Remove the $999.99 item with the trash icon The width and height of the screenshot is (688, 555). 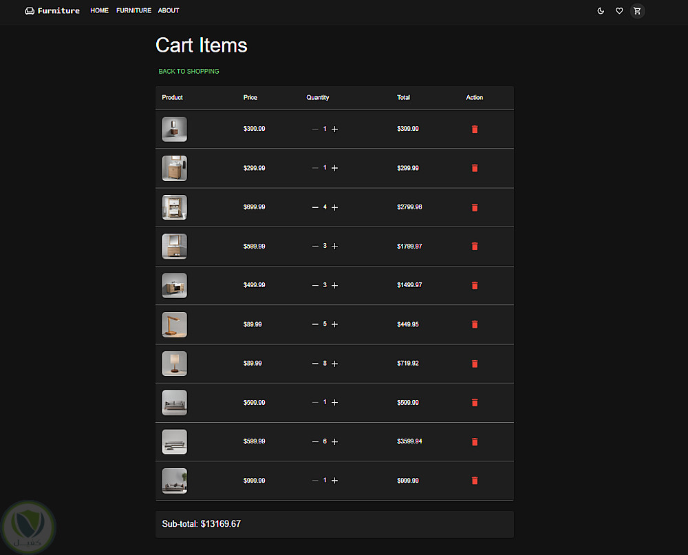[x=475, y=481]
